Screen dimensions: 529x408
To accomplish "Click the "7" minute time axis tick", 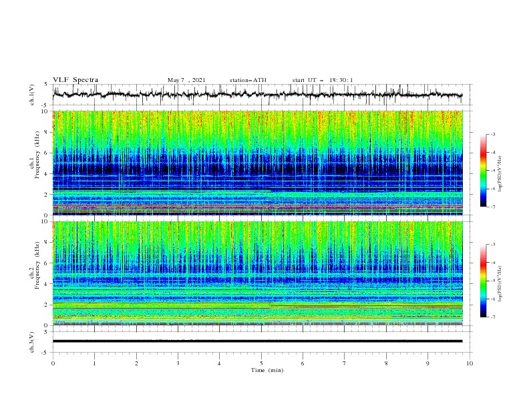I will click(x=345, y=363).
